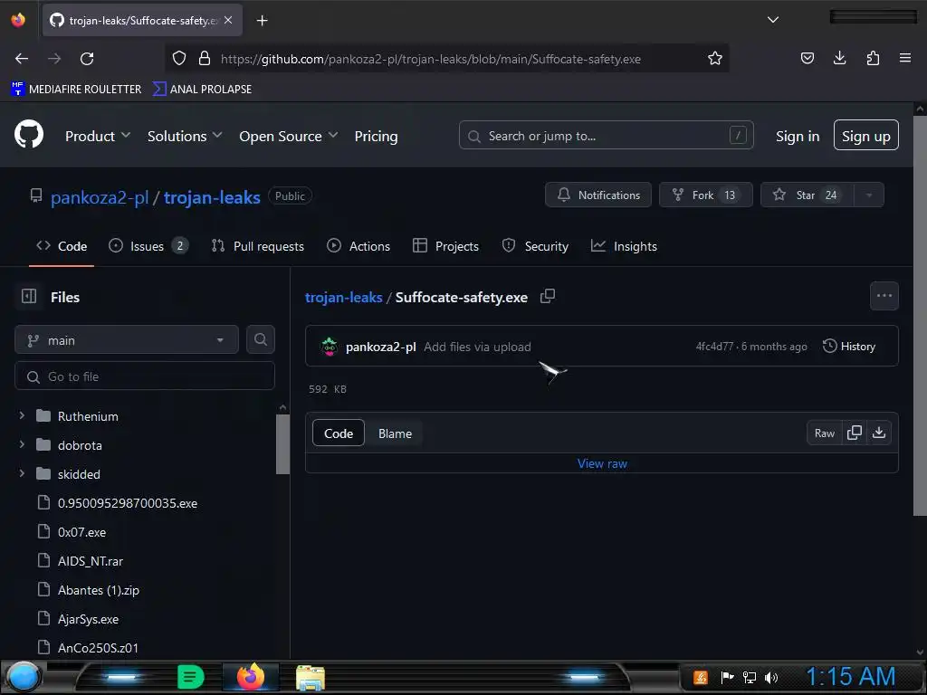Click the volume speaker tray icon

tap(771, 677)
